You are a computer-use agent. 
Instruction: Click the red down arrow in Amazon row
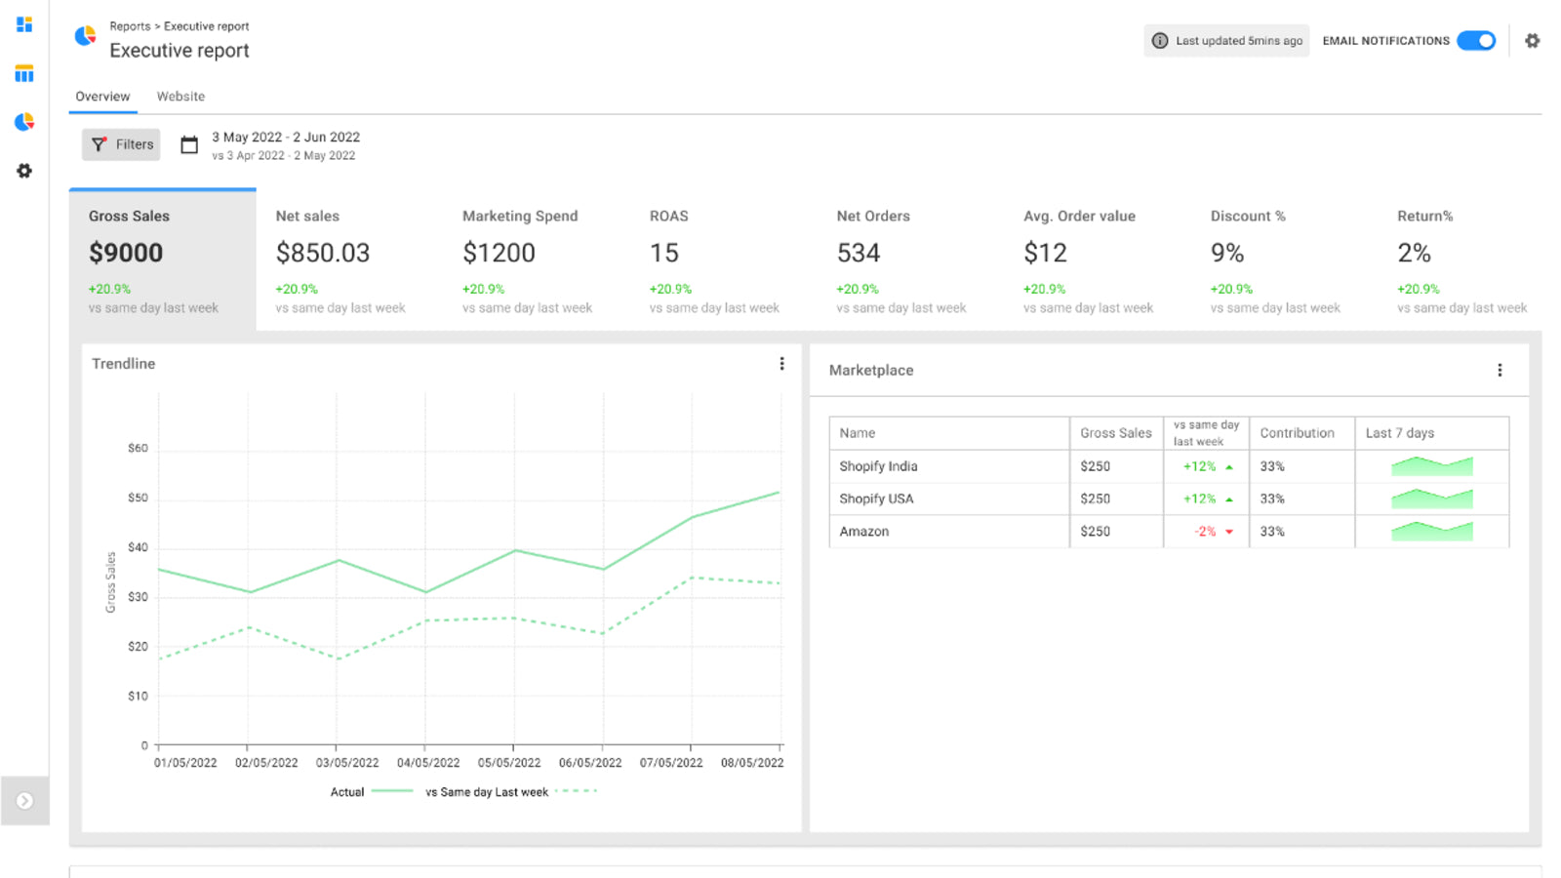point(1229,532)
